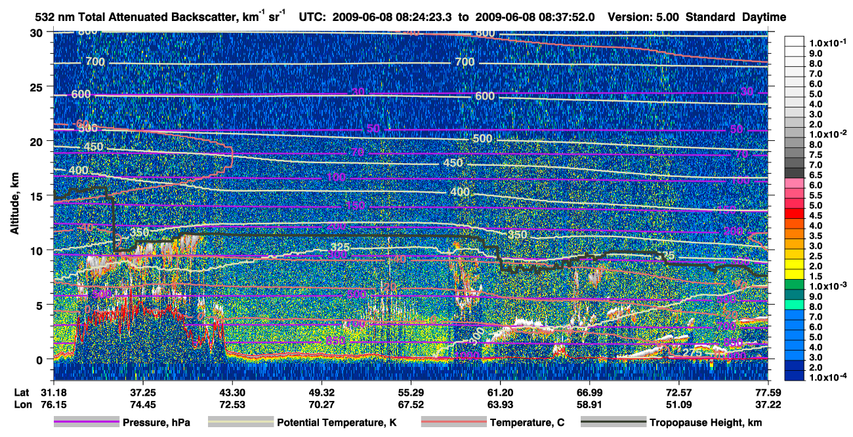Click the end time 2009-06-08 08:37:52.0
Screen dimensions: 853x437
(x=535, y=17)
